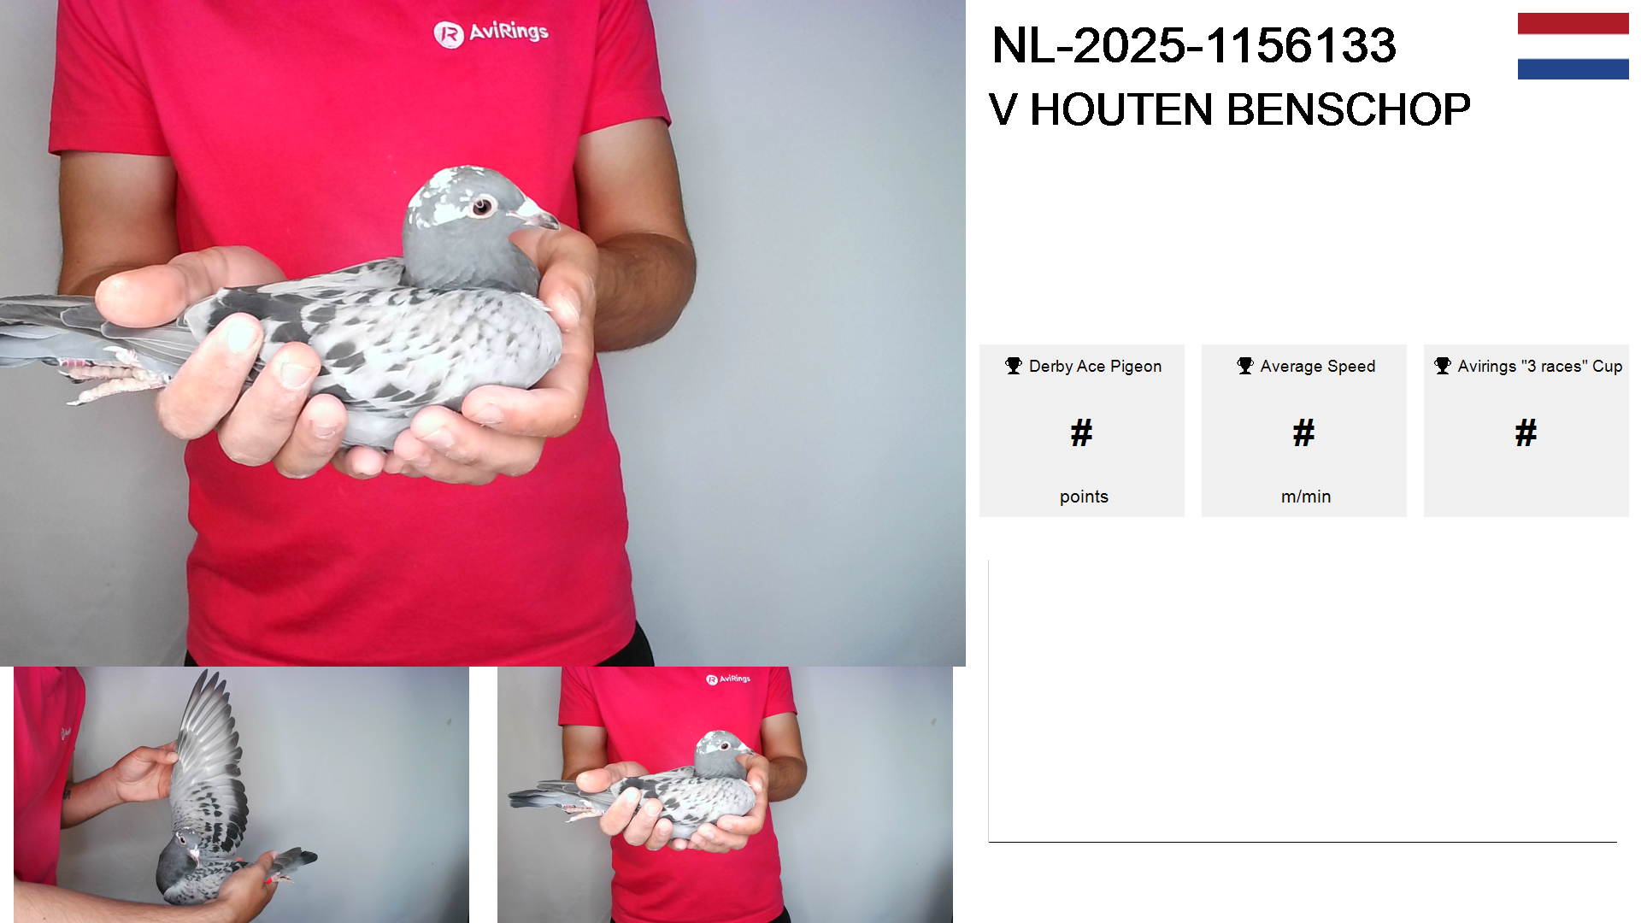
Task: Click the hash symbol under the 3 races Cup
Action: tap(1526, 432)
